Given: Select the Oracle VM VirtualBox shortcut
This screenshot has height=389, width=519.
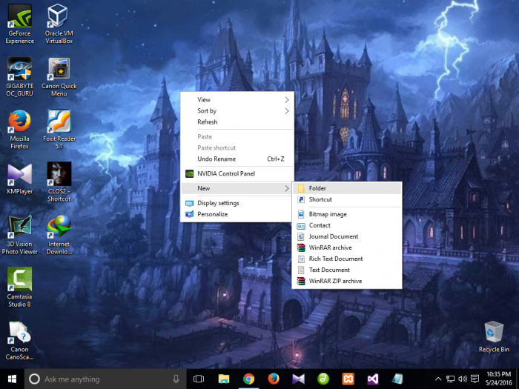Looking at the screenshot, I should (59, 16).
